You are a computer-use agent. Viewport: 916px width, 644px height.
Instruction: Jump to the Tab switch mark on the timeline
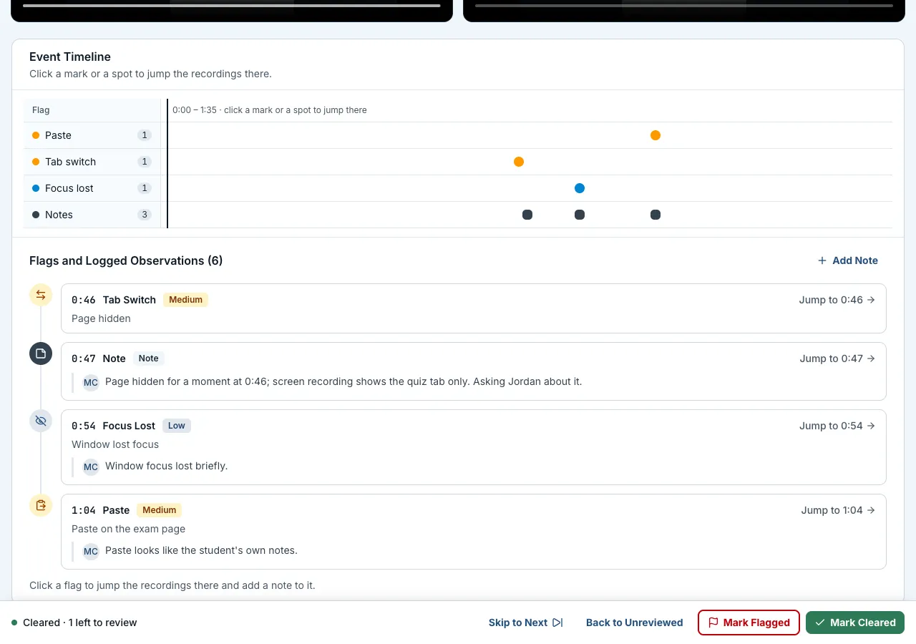[519, 162]
